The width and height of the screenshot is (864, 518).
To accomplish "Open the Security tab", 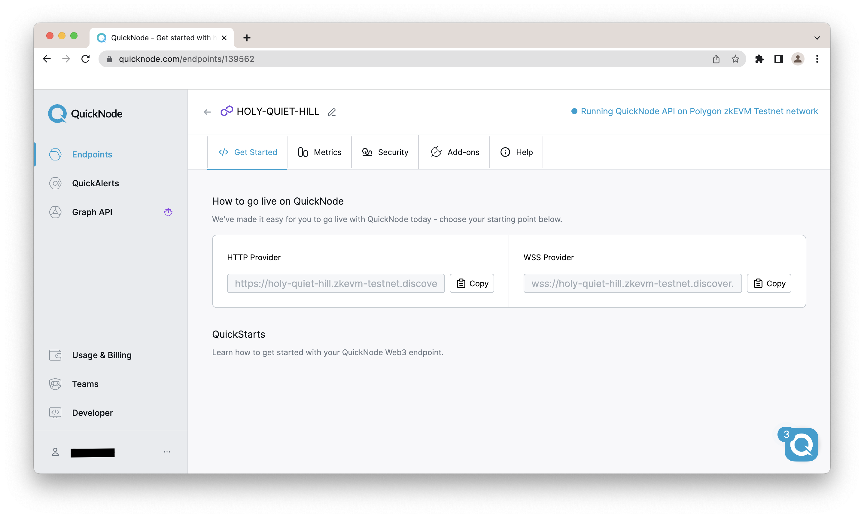I will click(x=385, y=152).
